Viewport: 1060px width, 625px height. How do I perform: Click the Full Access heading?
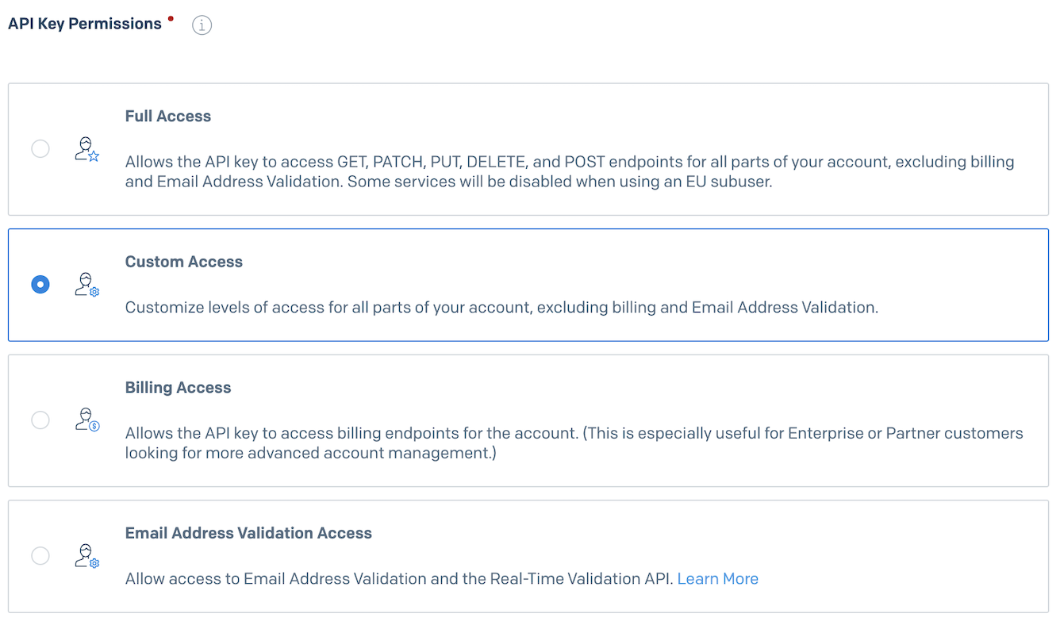[x=168, y=116]
